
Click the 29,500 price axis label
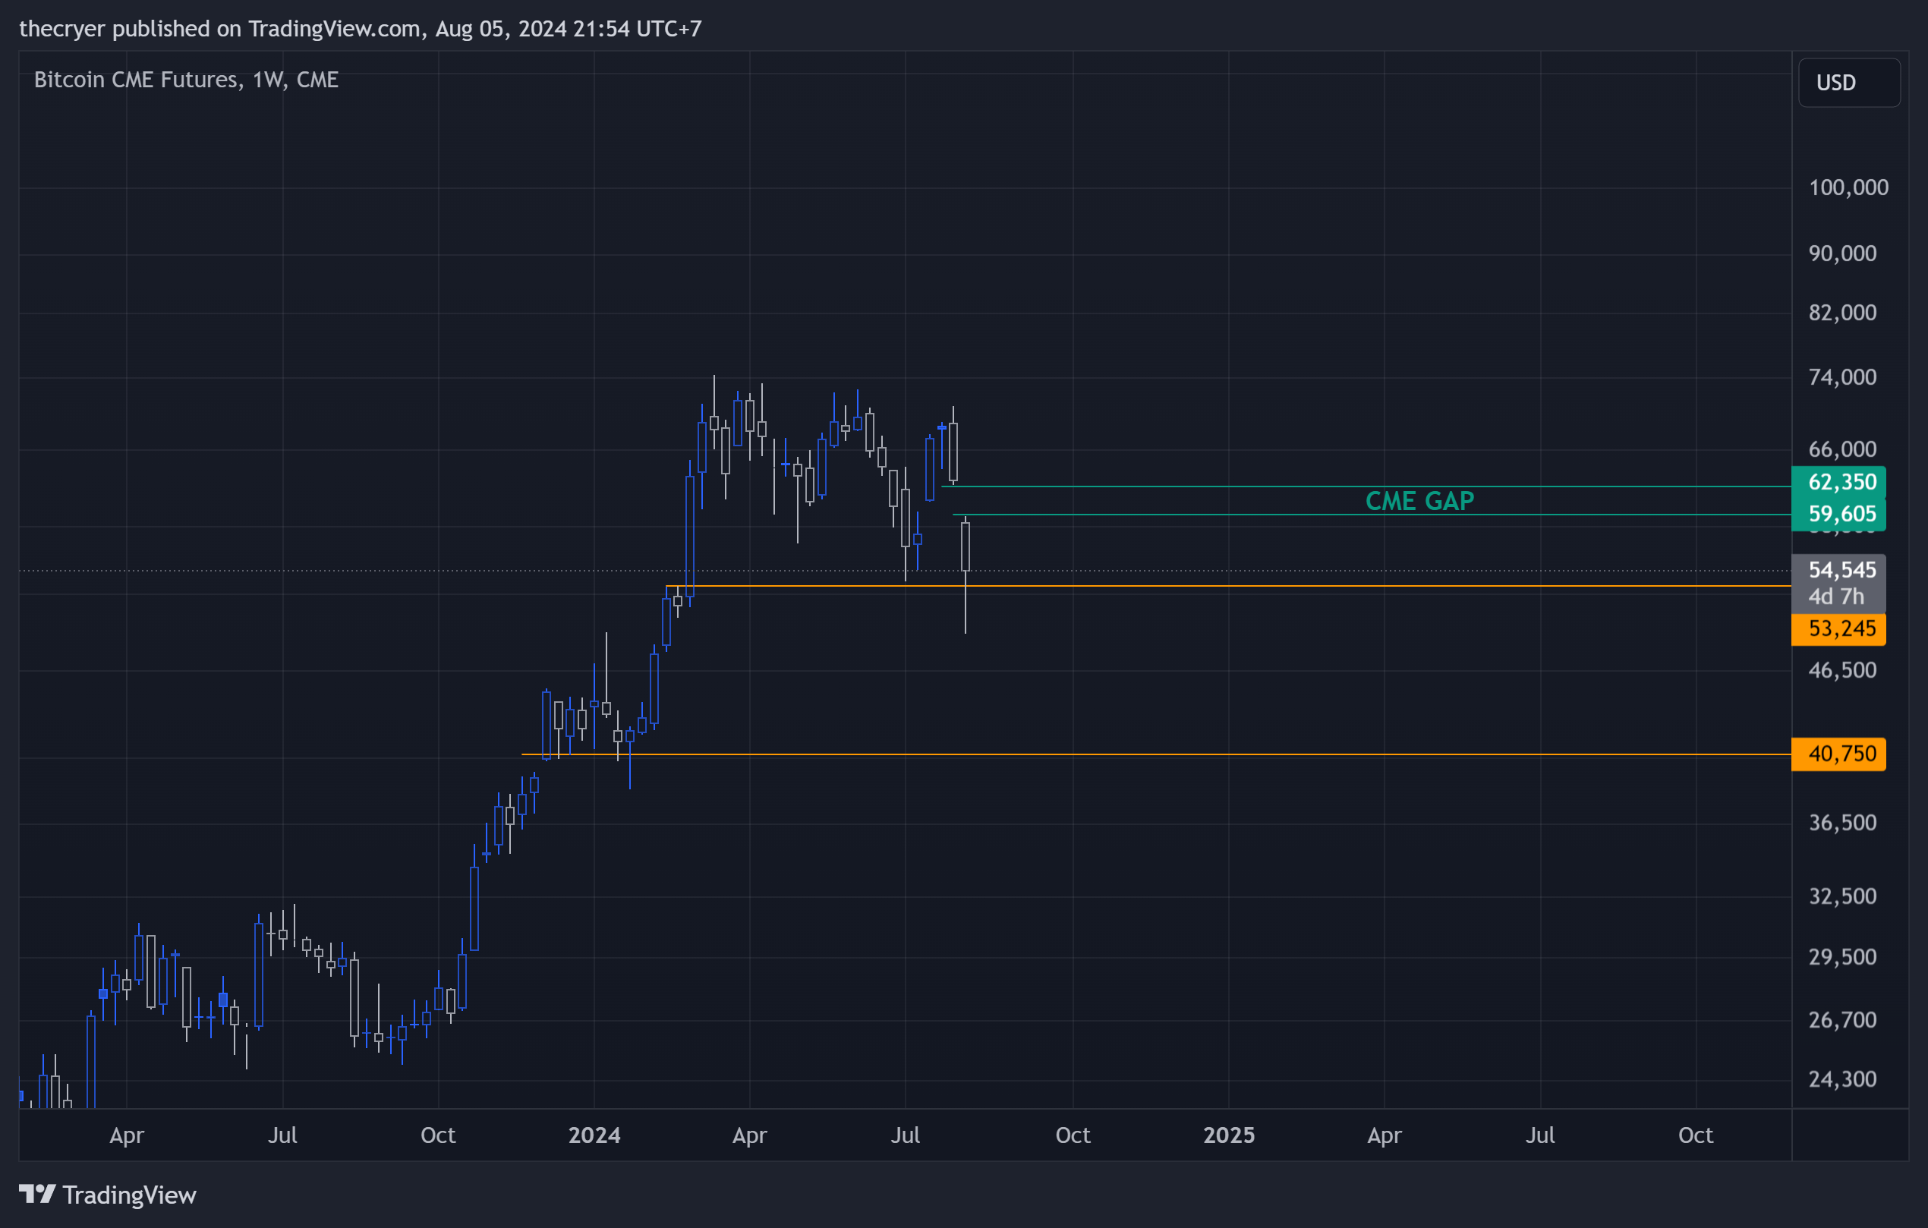[1841, 956]
